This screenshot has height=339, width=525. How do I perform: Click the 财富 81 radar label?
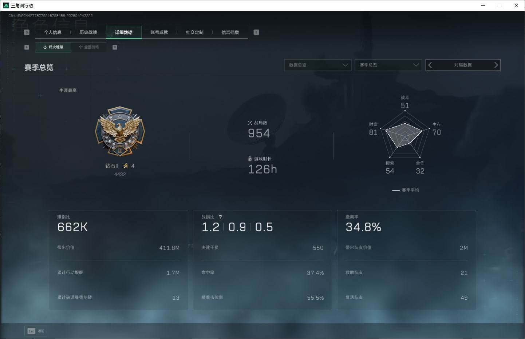pos(373,129)
